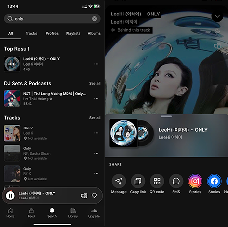Open devices icon on full player
The width and height of the screenshot is (228, 227).
click(217, 46)
